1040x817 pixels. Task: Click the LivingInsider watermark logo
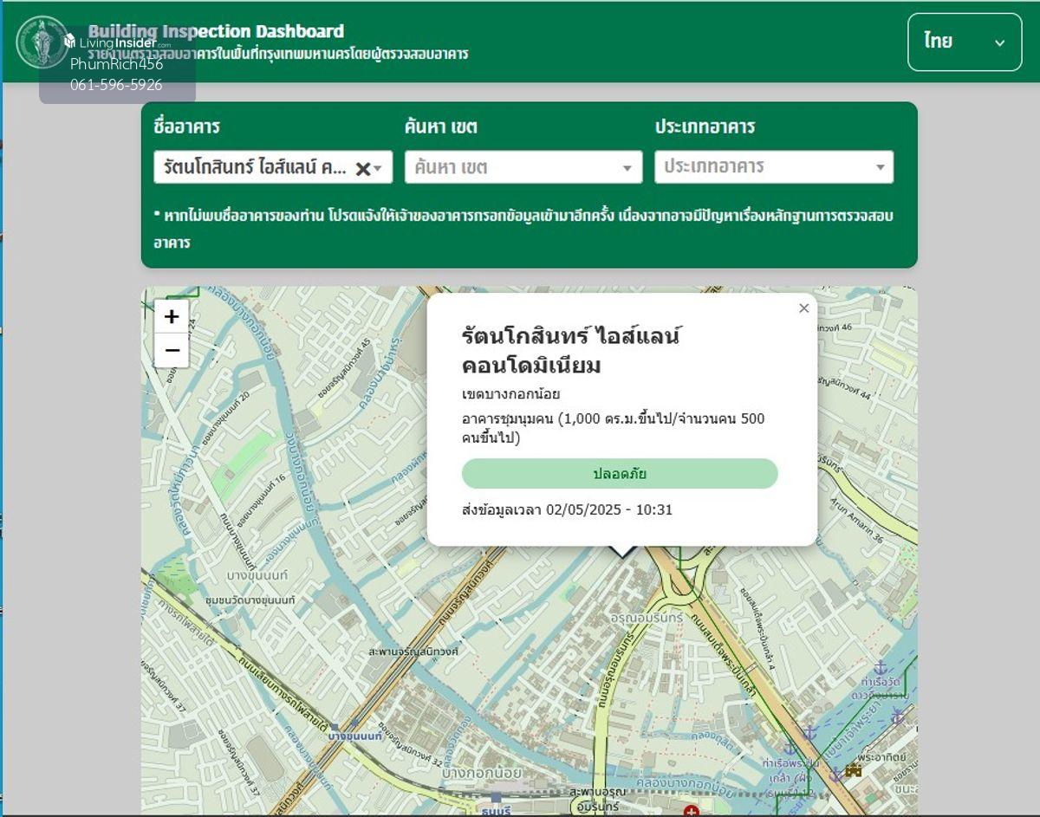(x=110, y=42)
